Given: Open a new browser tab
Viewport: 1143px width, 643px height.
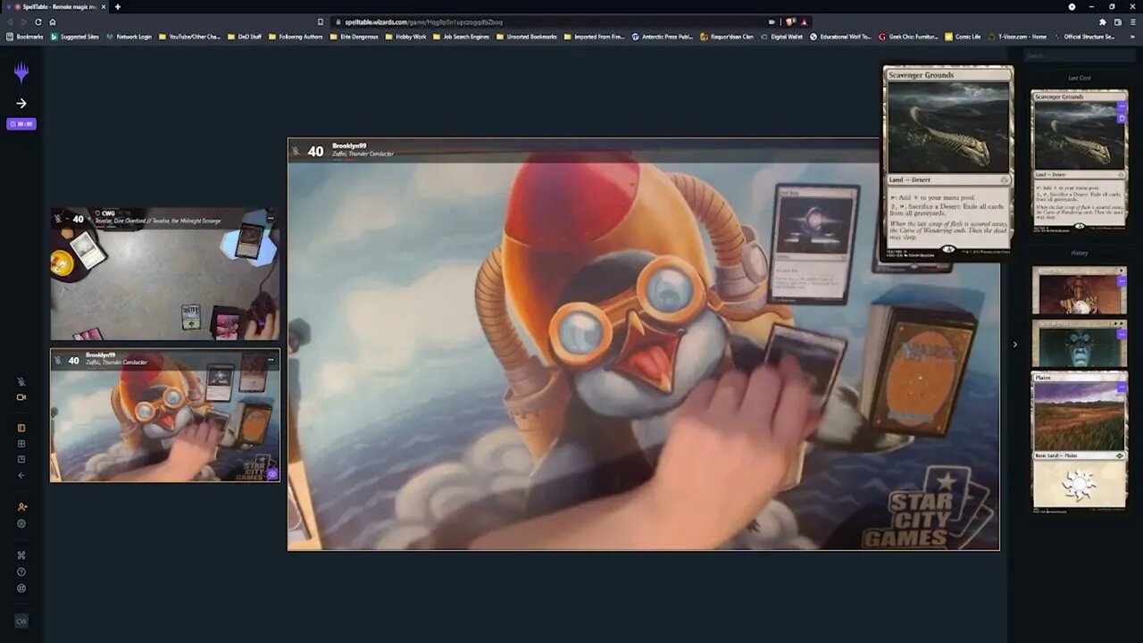Looking at the screenshot, I should click(x=117, y=7).
